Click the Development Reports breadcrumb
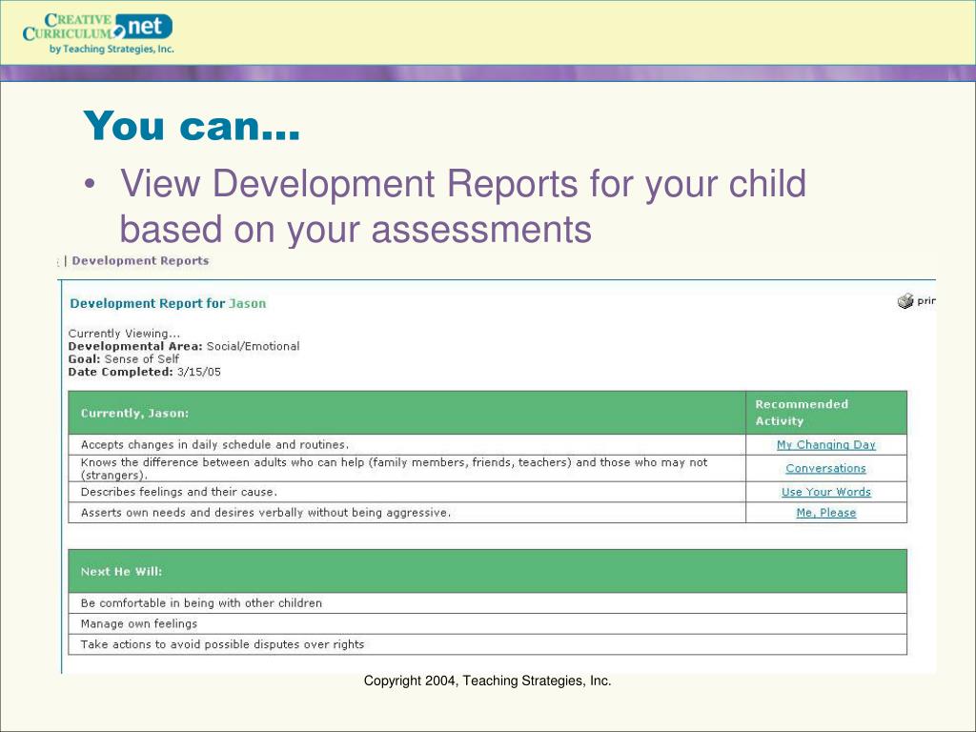The height and width of the screenshot is (732, 976). click(140, 261)
